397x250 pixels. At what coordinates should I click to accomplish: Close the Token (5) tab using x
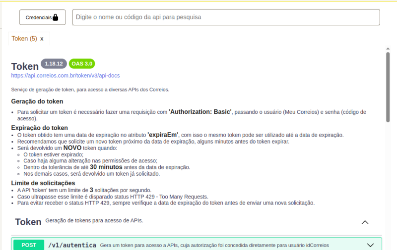42,39
